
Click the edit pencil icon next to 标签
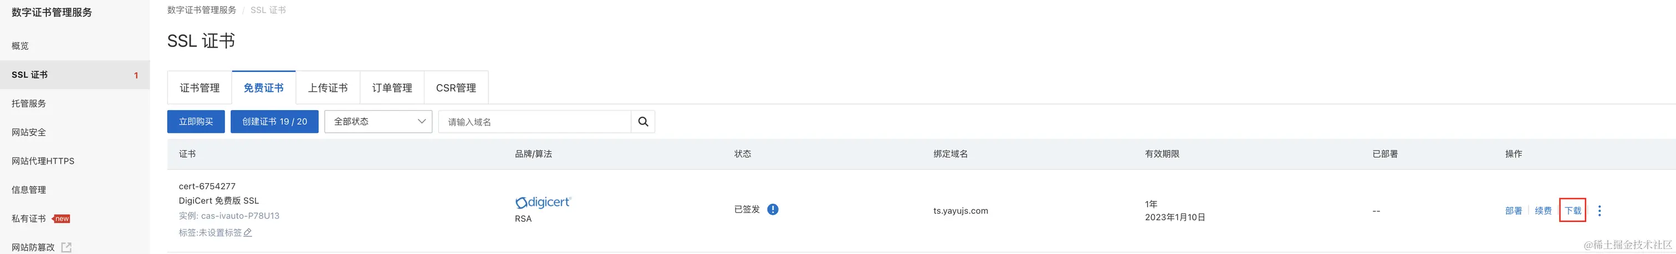click(247, 232)
